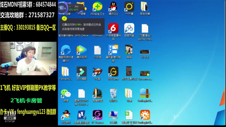Launch 360安全卫士 from the desktop
The image size is (226, 127).
coord(97,8)
